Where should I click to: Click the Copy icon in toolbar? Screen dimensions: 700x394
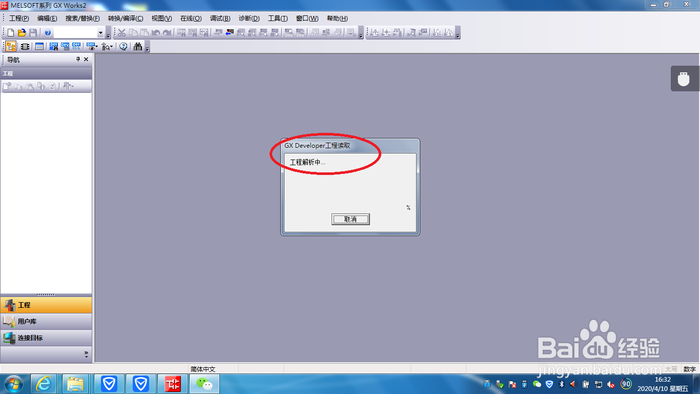133,33
